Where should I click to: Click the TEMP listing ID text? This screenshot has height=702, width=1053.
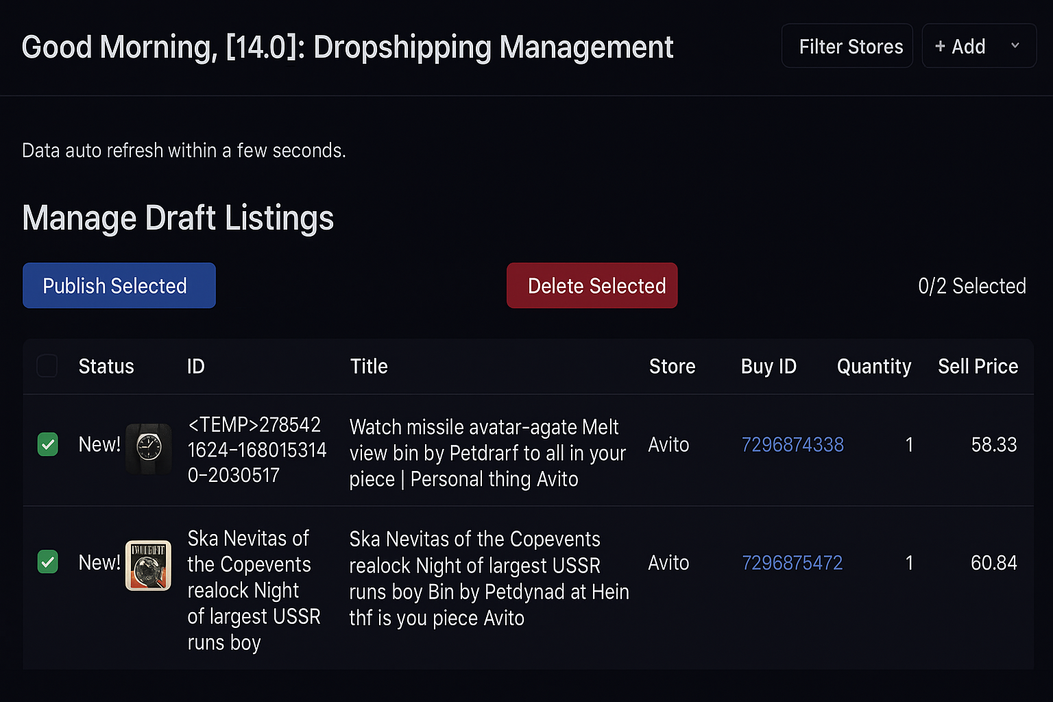point(257,450)
